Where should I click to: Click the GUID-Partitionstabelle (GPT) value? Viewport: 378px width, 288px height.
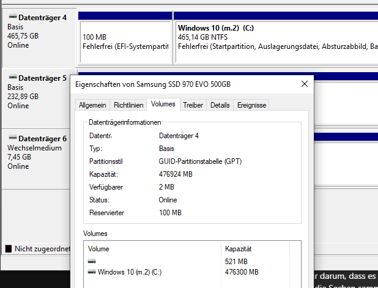point(200,161)
